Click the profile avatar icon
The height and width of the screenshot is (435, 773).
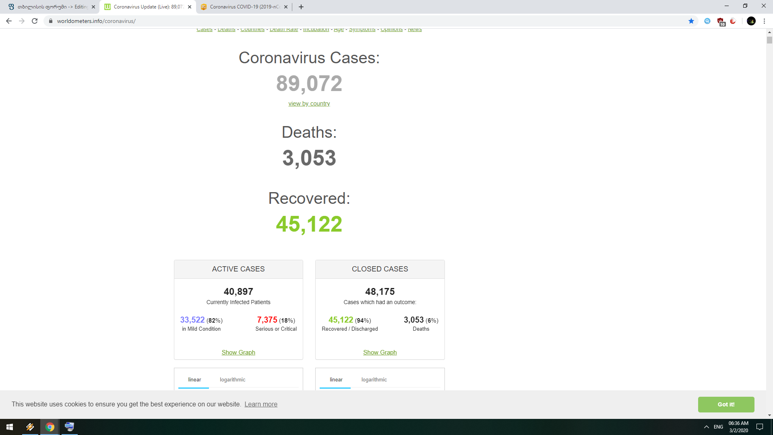[751, 21]
